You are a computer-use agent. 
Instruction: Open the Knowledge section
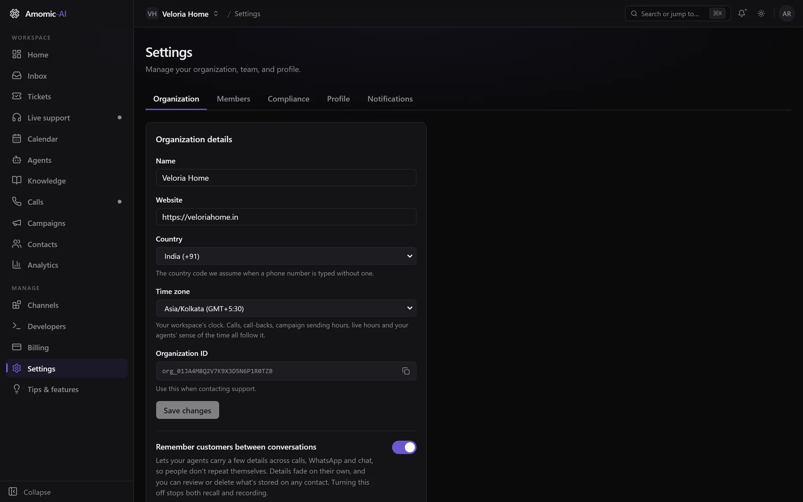[x=67, y=181]
